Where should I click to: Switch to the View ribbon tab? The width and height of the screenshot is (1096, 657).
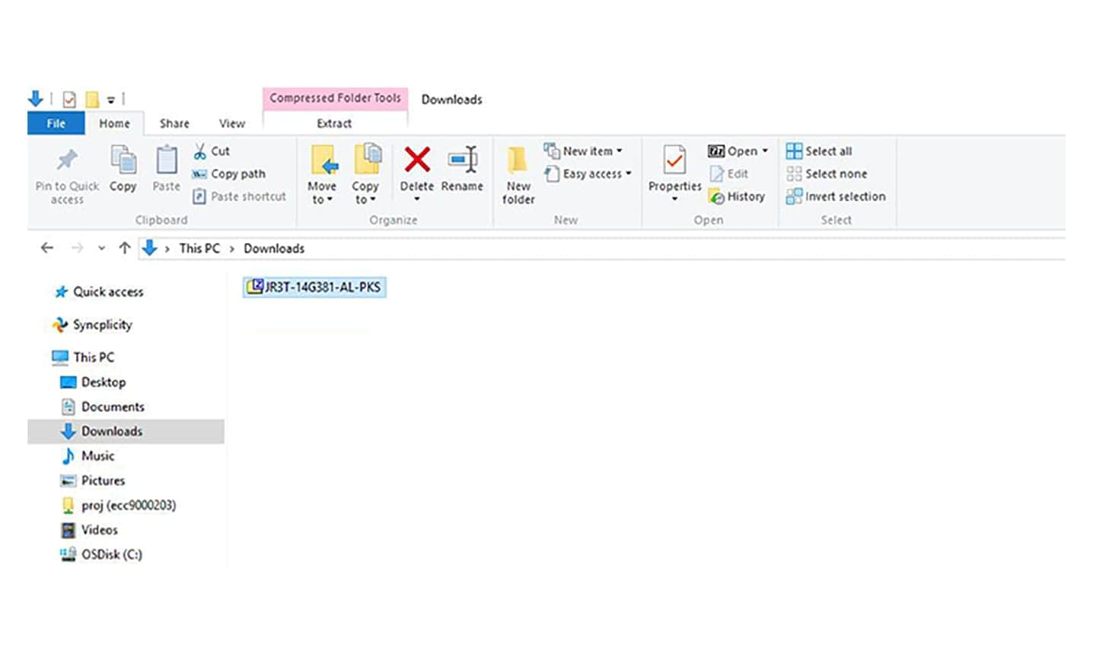coord(231,123)
